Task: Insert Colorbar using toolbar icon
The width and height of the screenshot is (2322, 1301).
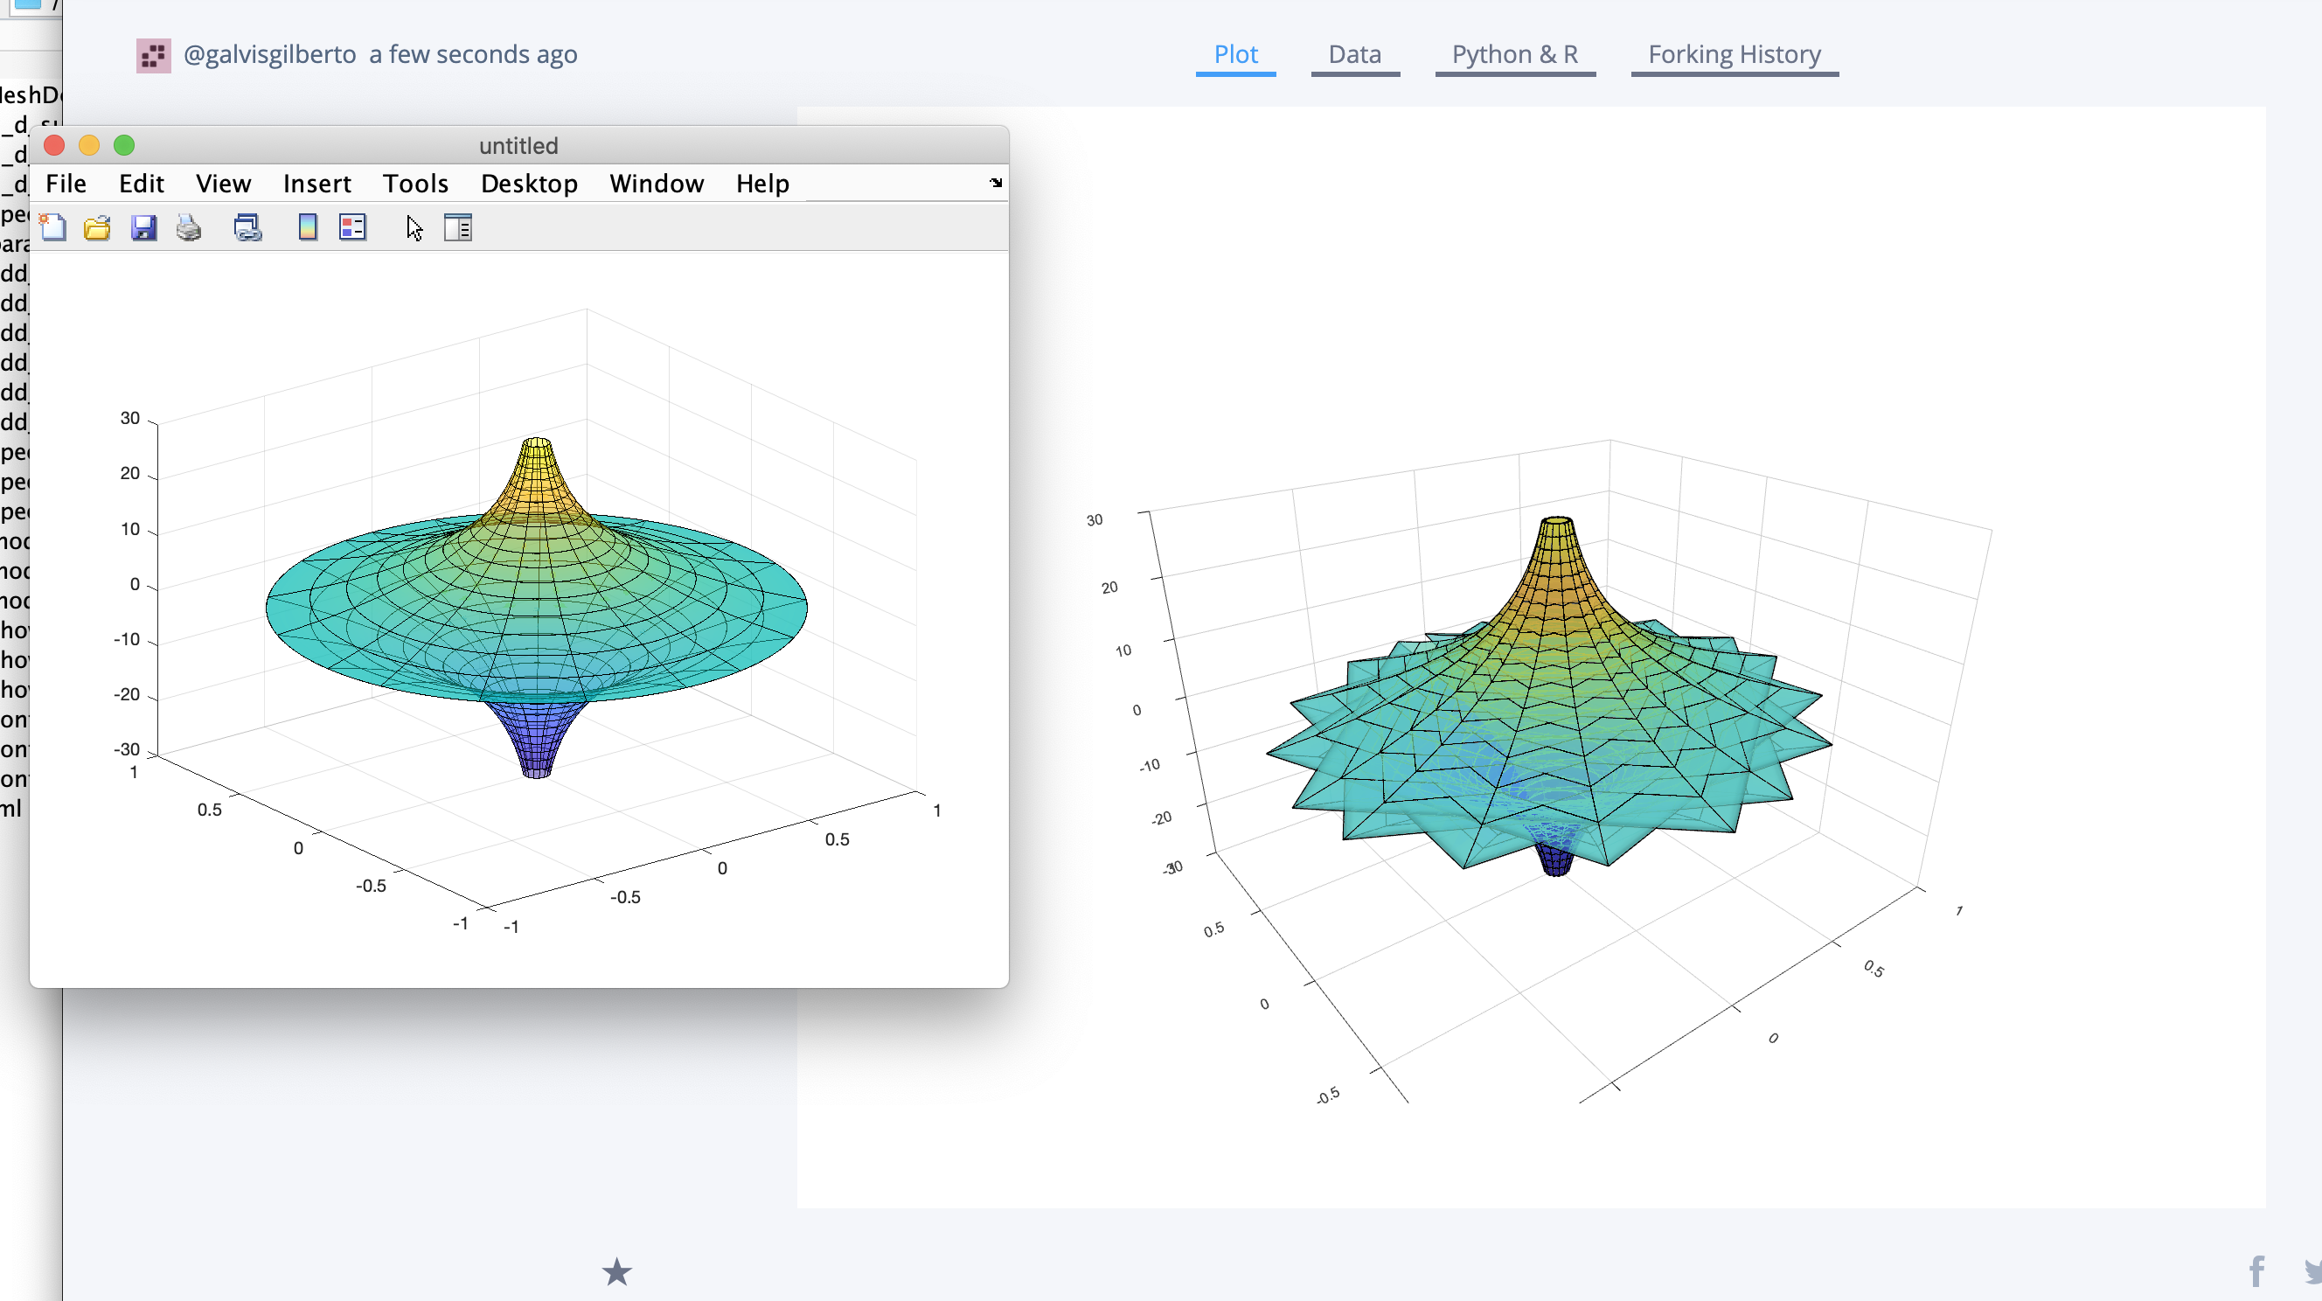Action: [308, 228]
